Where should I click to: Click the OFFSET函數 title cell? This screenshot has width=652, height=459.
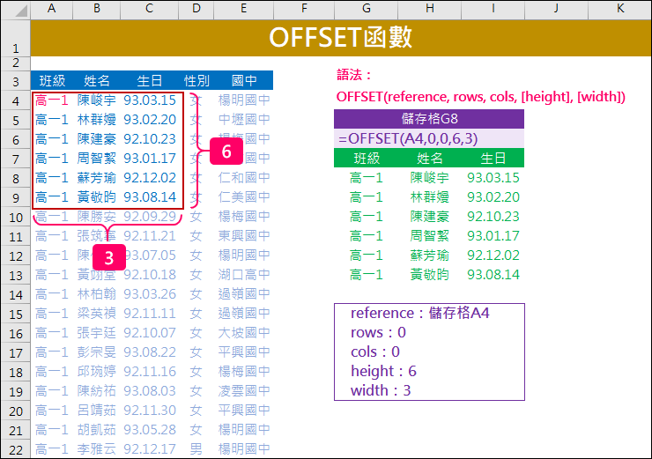pos(341,38)
